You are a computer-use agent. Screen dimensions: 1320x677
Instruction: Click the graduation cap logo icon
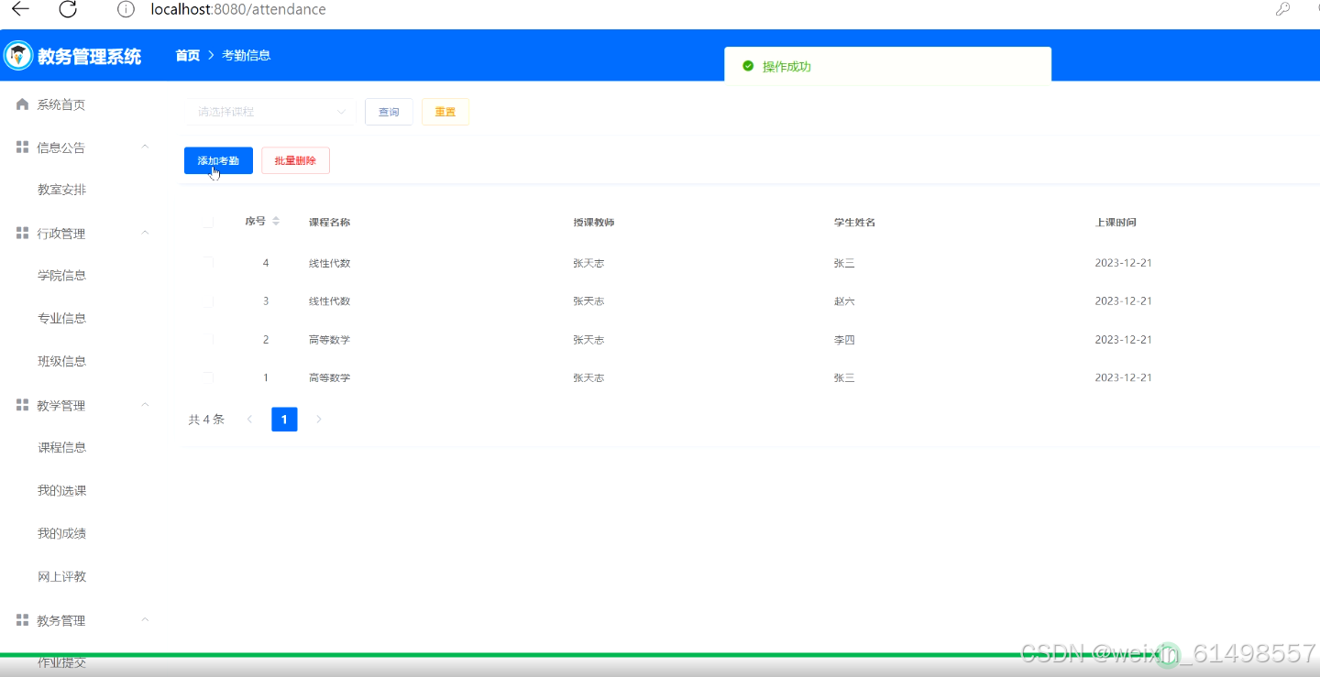coord(17,55)
